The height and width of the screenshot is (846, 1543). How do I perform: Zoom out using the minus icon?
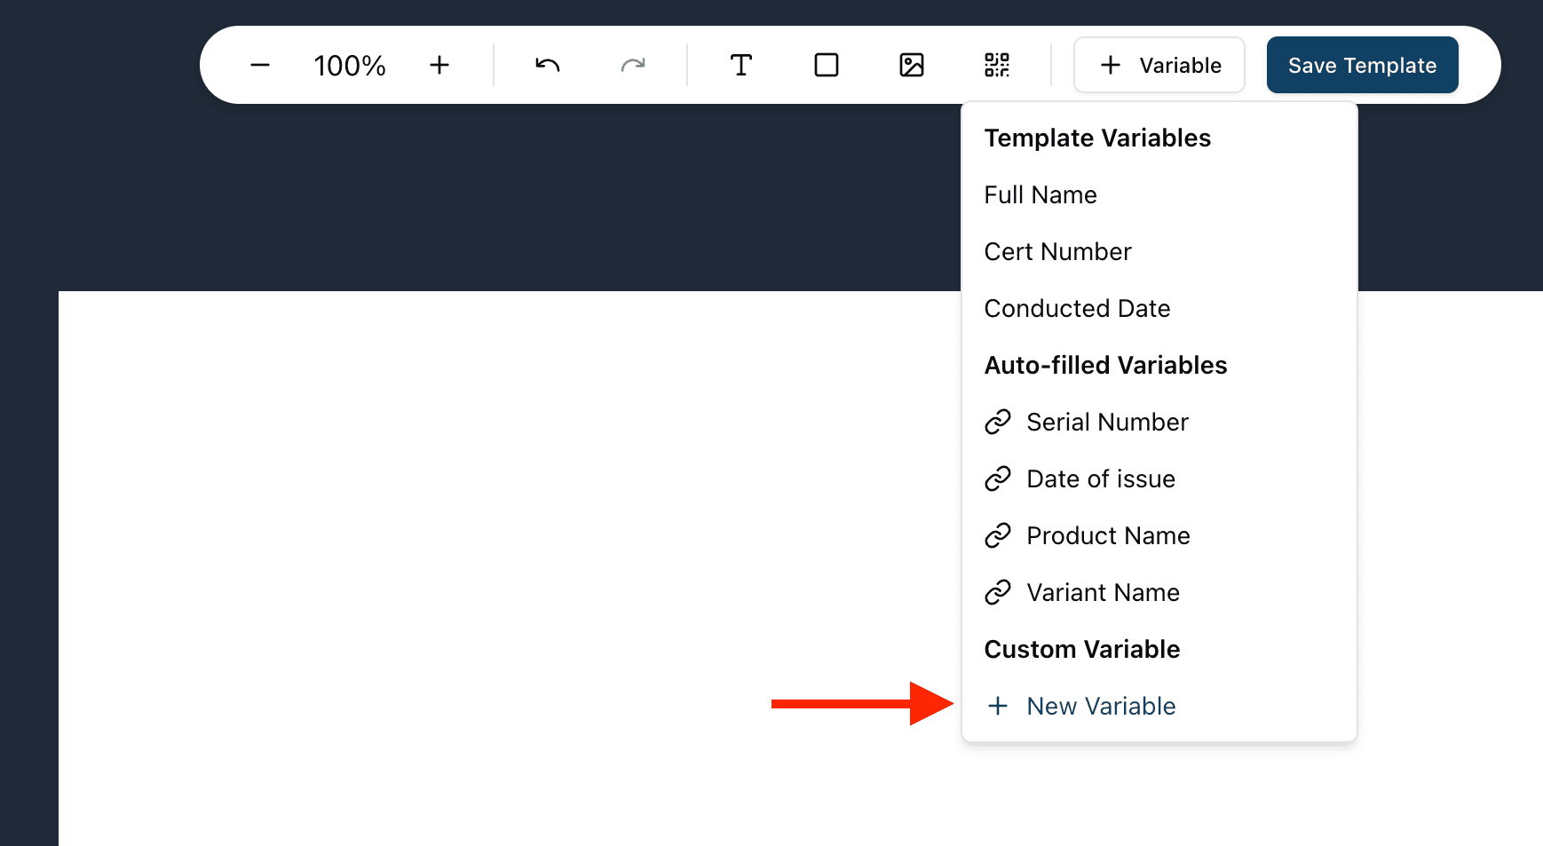coord(260,64)
